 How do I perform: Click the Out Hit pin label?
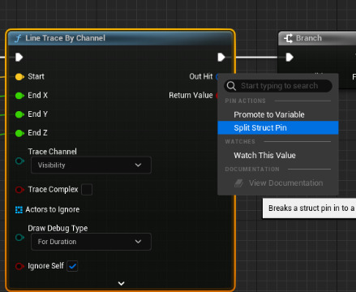[x=201, y=76]
